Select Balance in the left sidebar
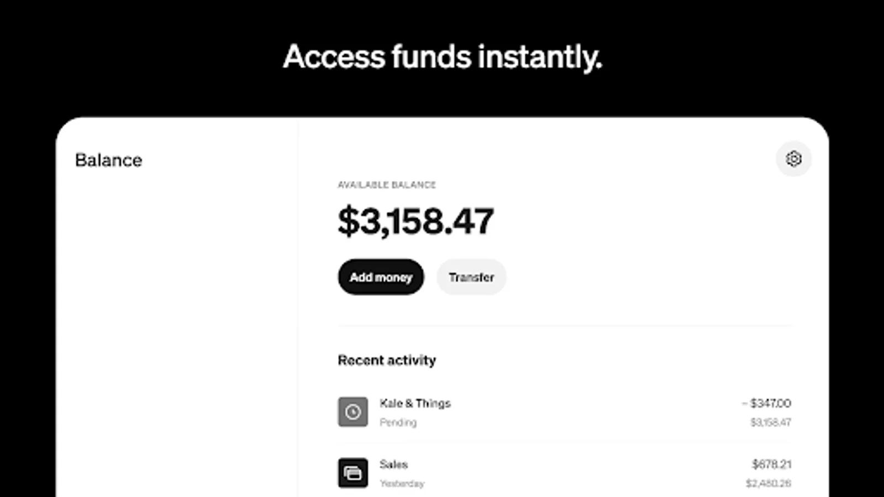 click(x=108, y=160)
